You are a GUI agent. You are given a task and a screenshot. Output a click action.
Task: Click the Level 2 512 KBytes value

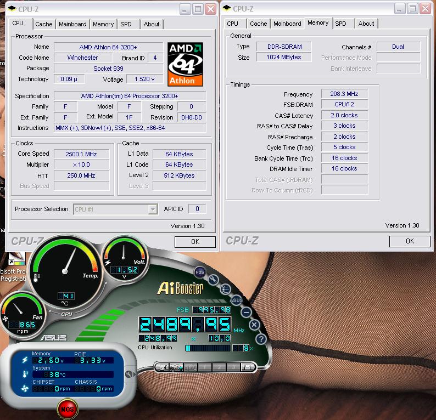tap(179, 175)
